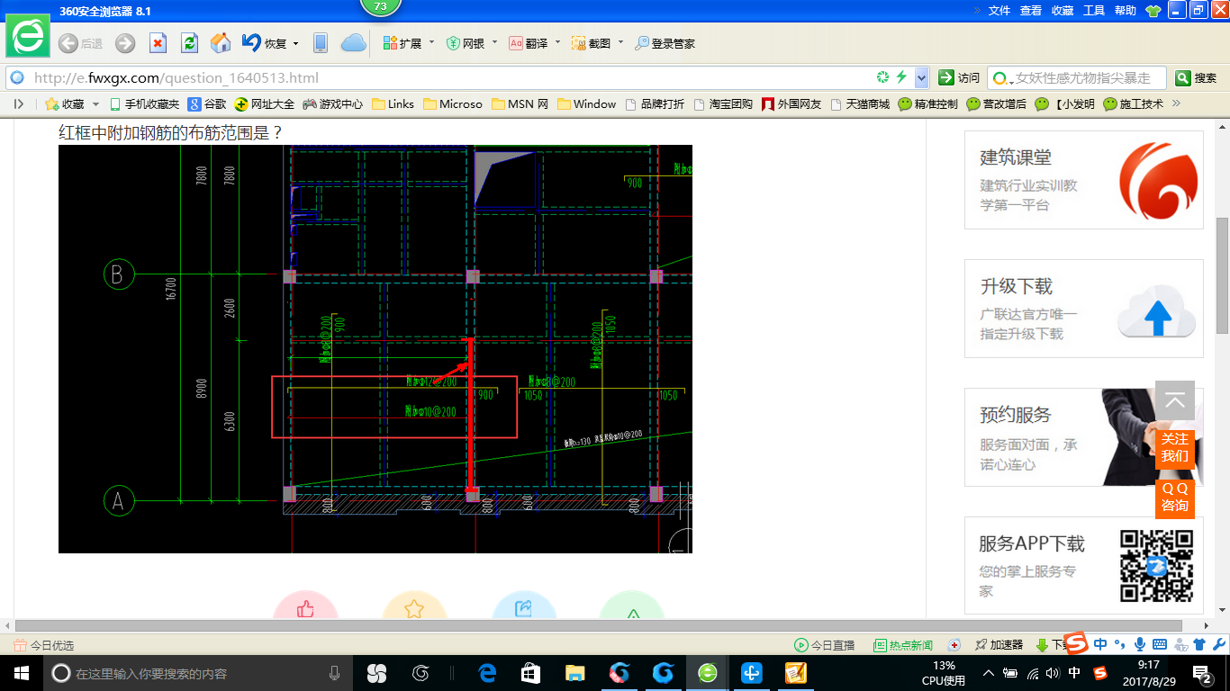Go to the browser home page icon
The height and width of the screenshot is (691, 1230).
221,43
